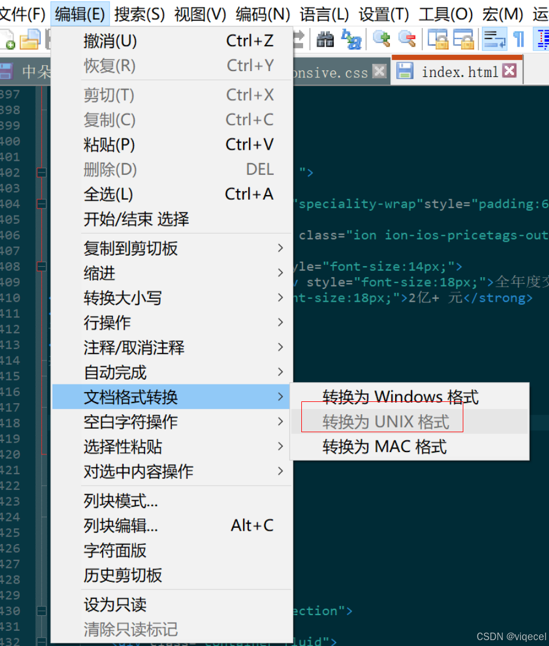This screenshot has height=646, width=549.
Task: Select 开始/结束 选择 menu entry
Action: (x=173, y=219)
